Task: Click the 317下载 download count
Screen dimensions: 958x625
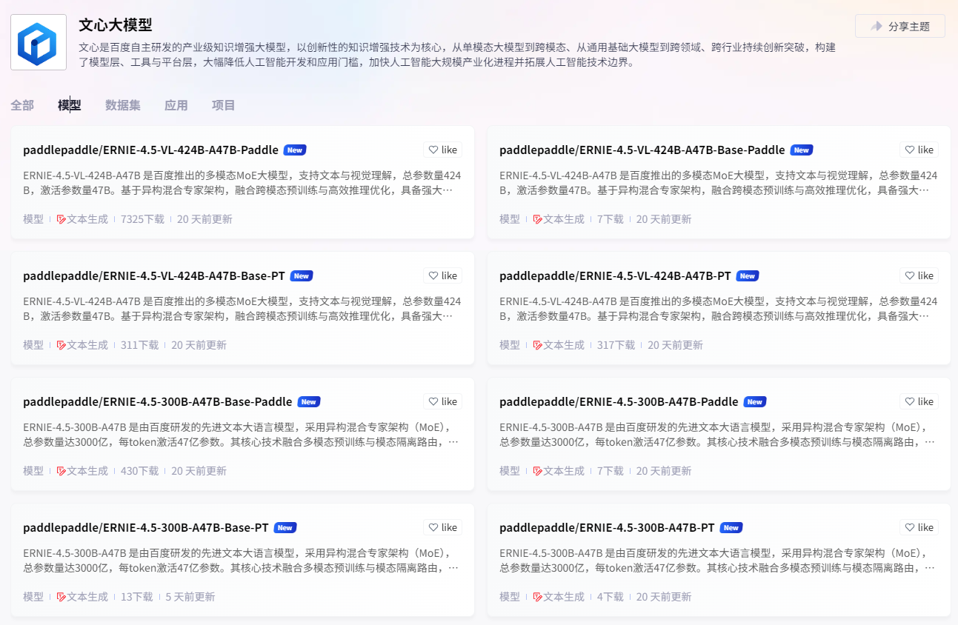Action: tap(616, 345)
